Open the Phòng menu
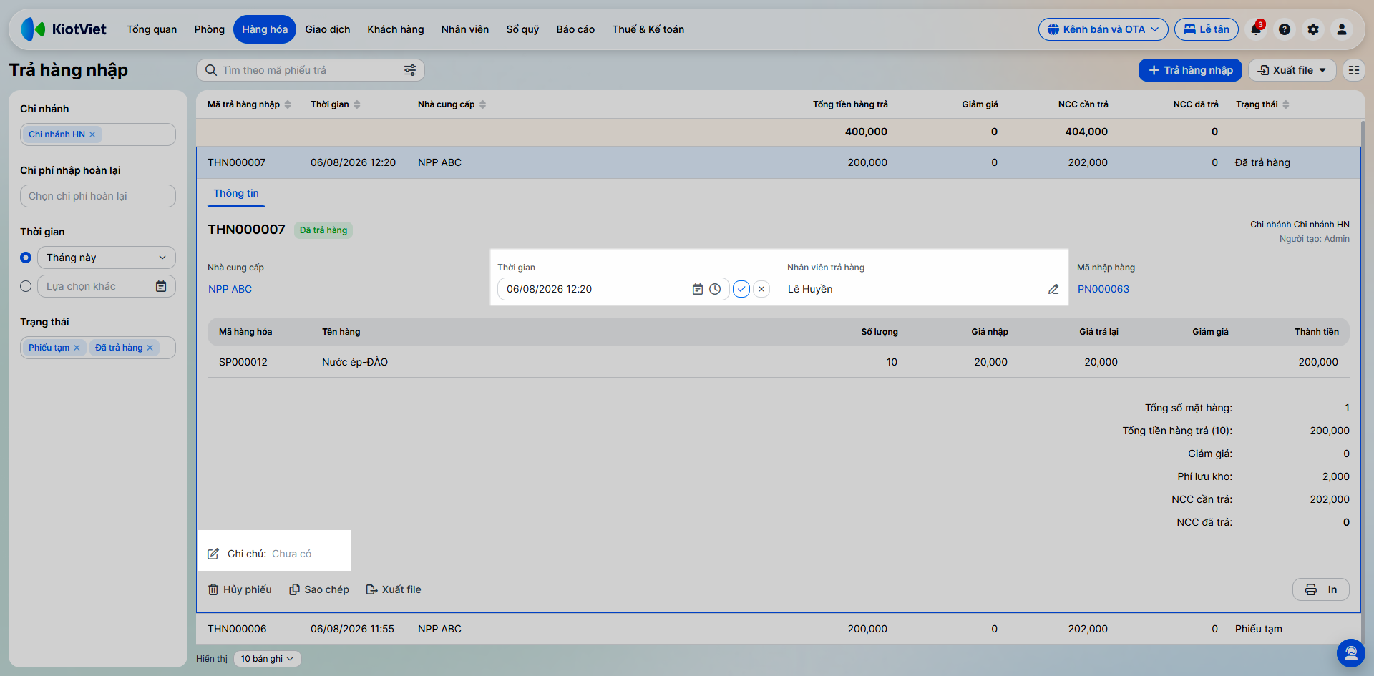Image resolution: width=1374 pixels, height=676 pixels. pyautogui.click(x=210, y=29)
